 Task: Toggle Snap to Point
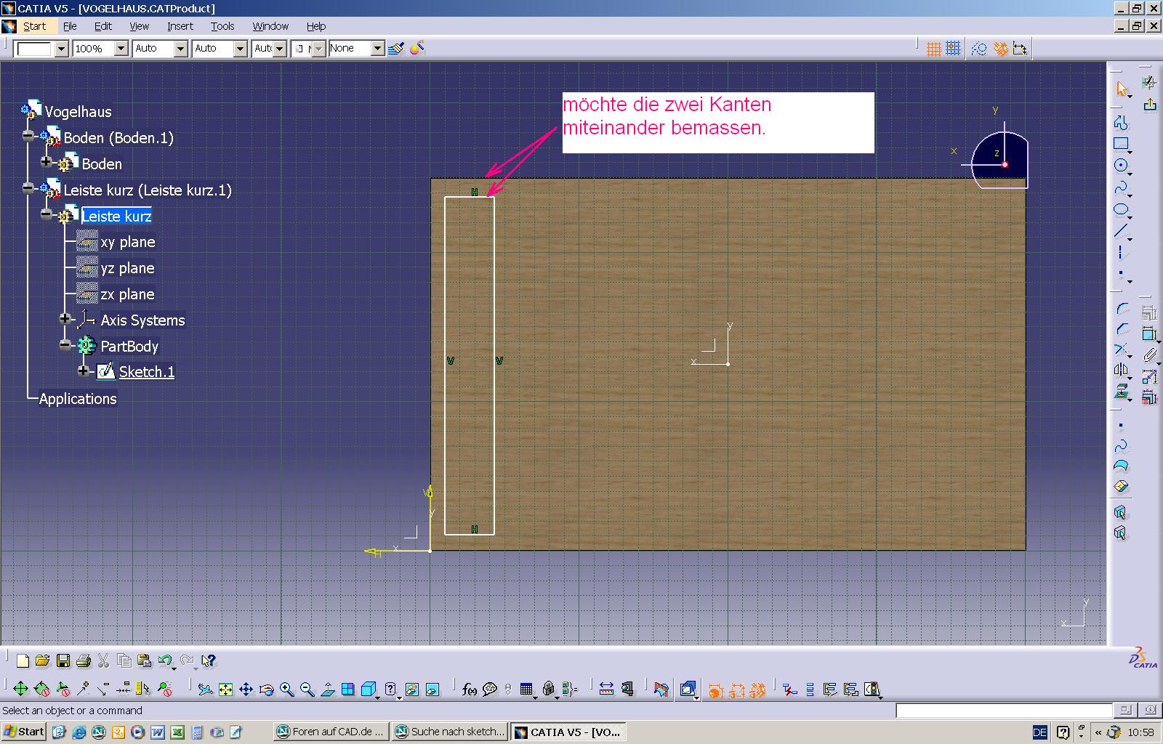click(x=954, y=49)
